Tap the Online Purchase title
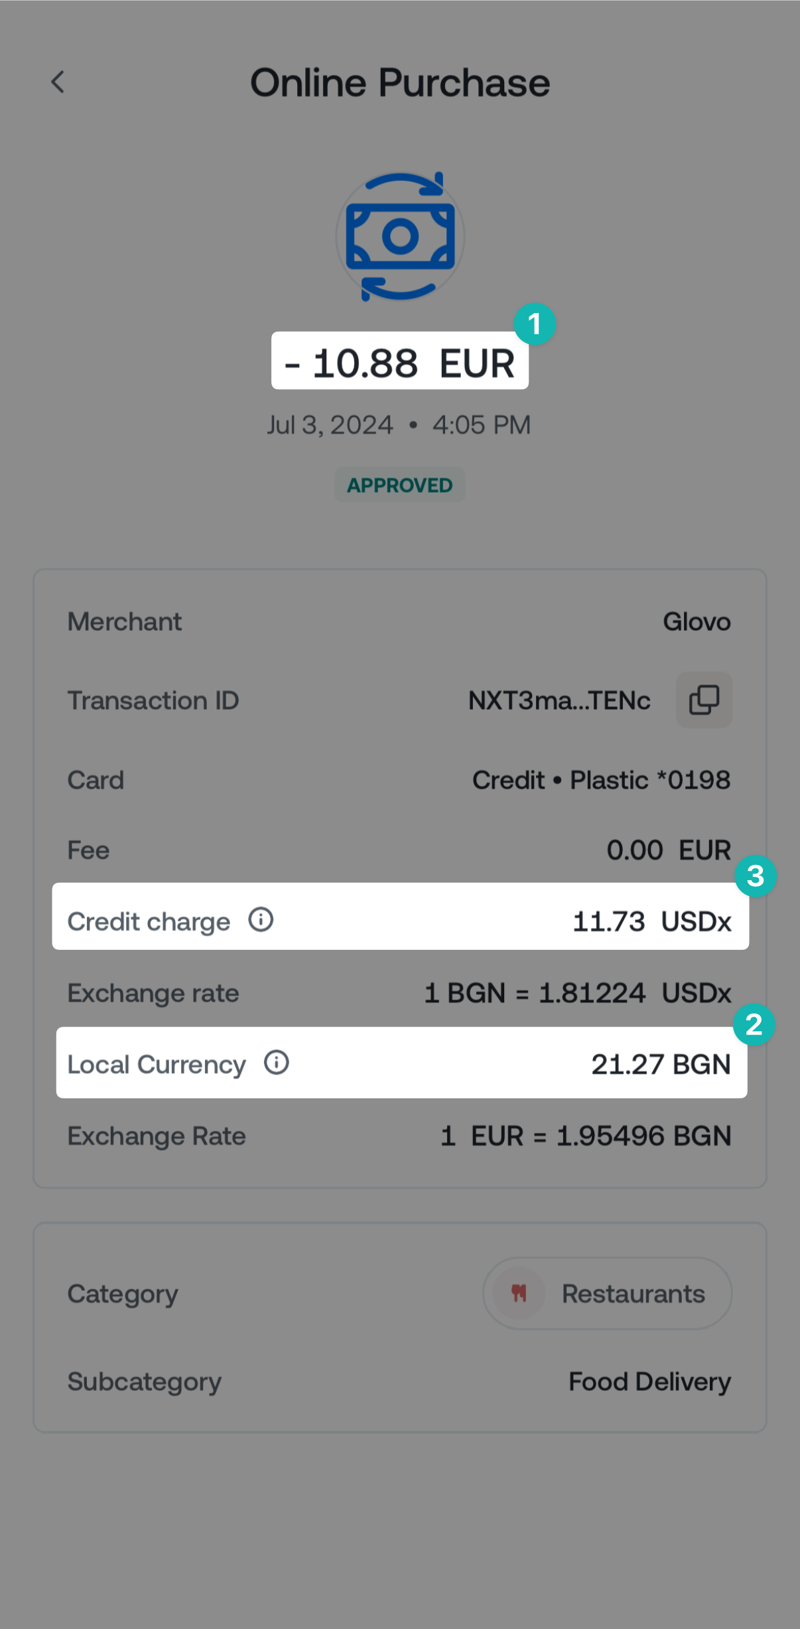Screen dimensions: 800x1629 (x=400, y=83)
